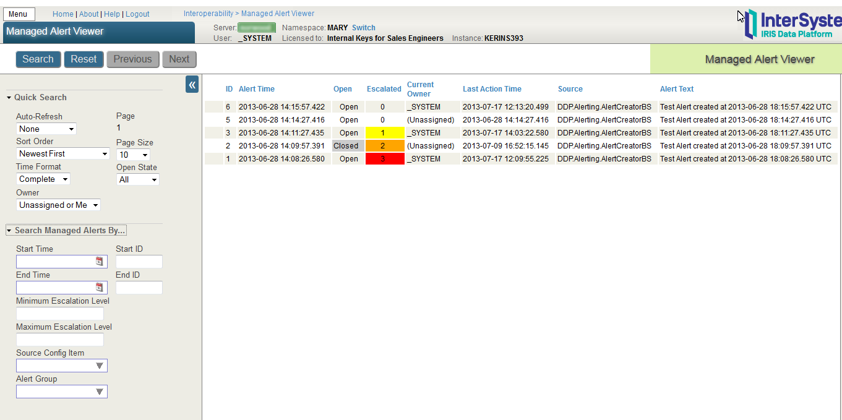Click the Logout link
Image resolution: width=842 pixels, height=420 pixels.
tap(137, 14)
